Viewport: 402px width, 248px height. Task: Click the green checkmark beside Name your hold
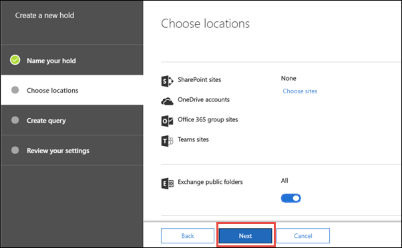coord(15,60)
